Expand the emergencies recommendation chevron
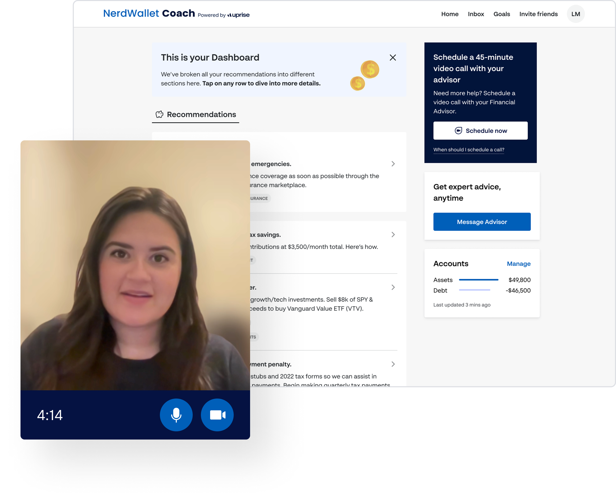 click(393, 164)
